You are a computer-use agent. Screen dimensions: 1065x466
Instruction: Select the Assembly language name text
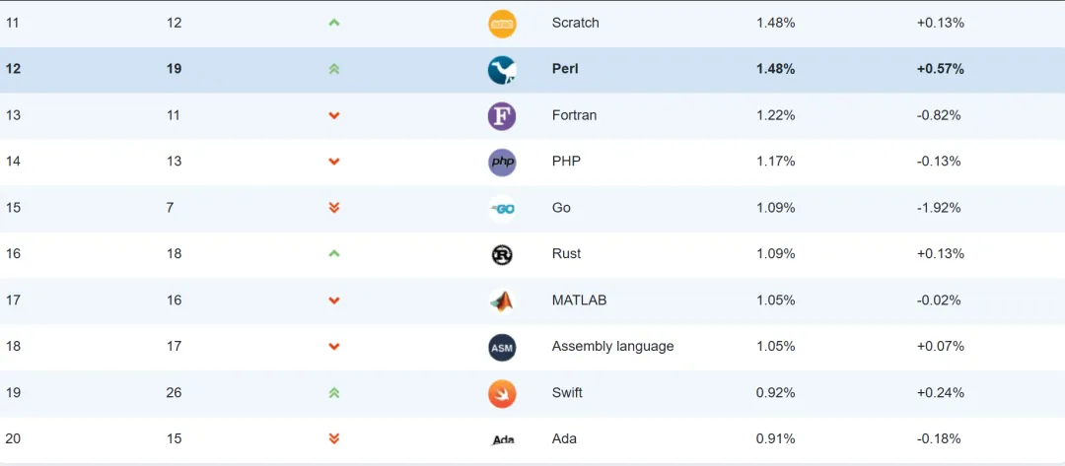coord(612,346)
